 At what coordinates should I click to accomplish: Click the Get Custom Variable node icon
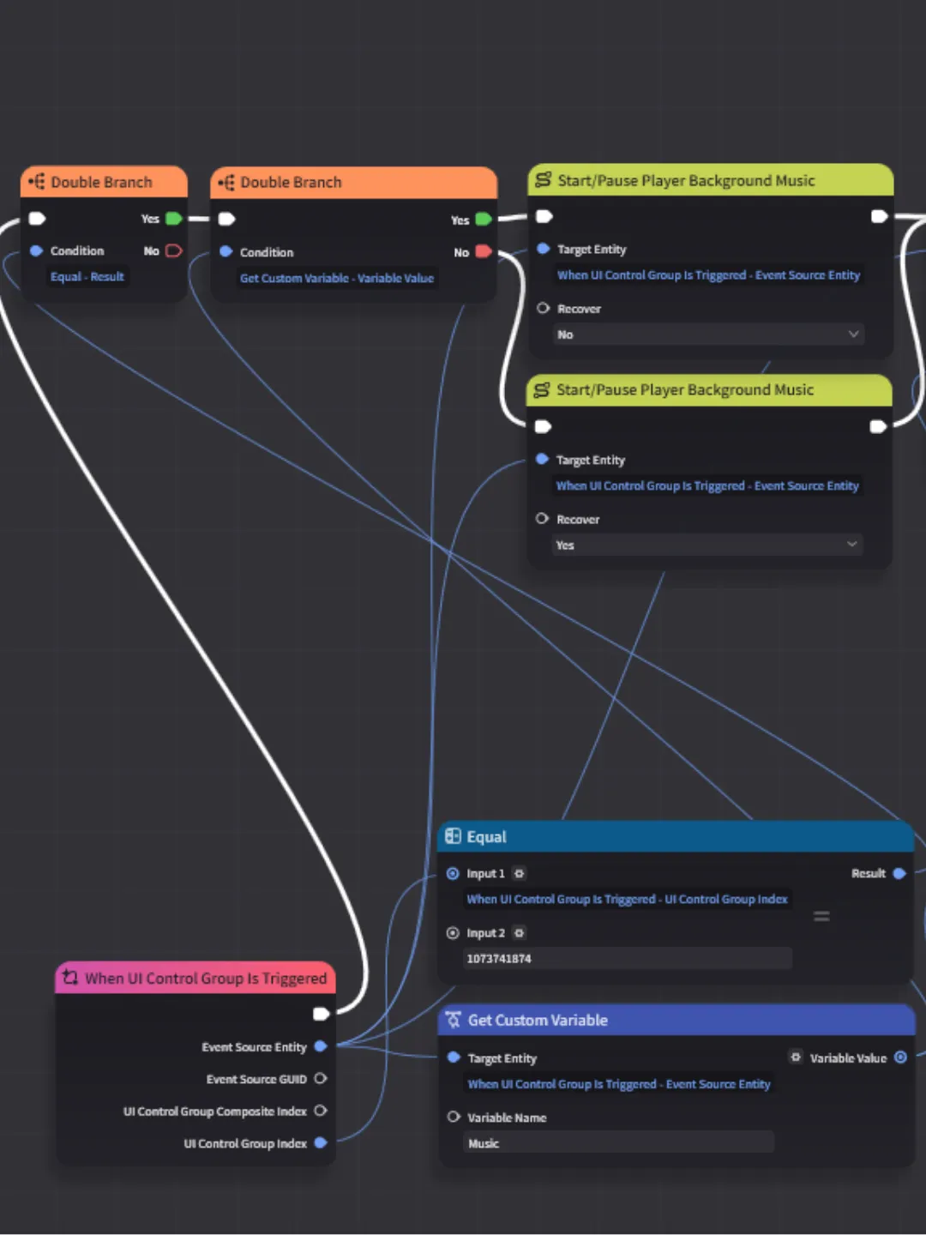point(454,1020)
